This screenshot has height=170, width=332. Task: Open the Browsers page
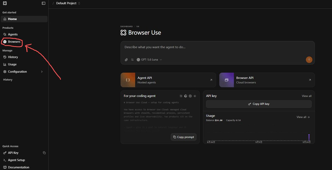(24, 42)
